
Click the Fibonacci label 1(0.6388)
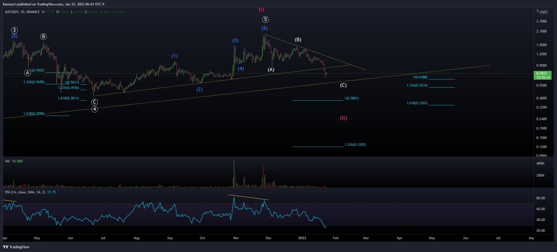(420, 77)
